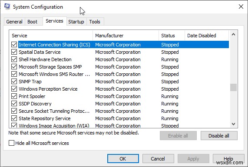Image resolution: width=248 pixels, height=167 pixels.
Task: Select Microsoft Windows SMS Router row
Action: coord(120,74)
